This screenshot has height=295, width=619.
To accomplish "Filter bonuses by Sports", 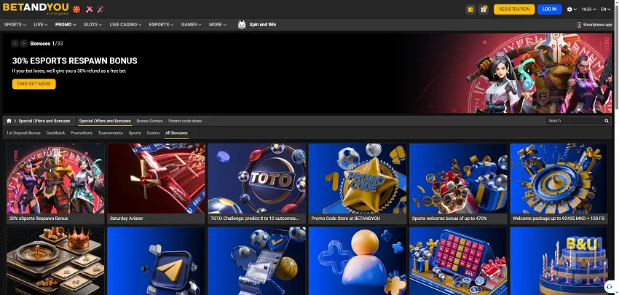I will [135, 133].
